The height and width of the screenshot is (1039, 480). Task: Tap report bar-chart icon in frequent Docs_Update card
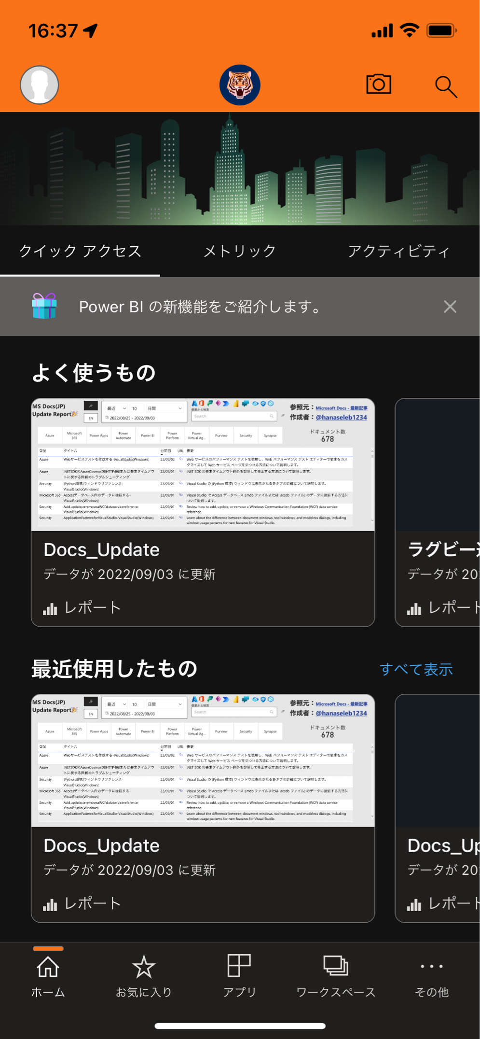tap(50, 608)
